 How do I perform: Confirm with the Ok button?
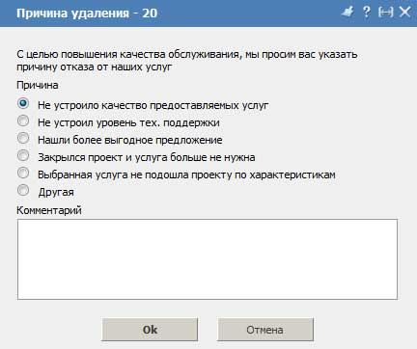click(x=150, y=330)
